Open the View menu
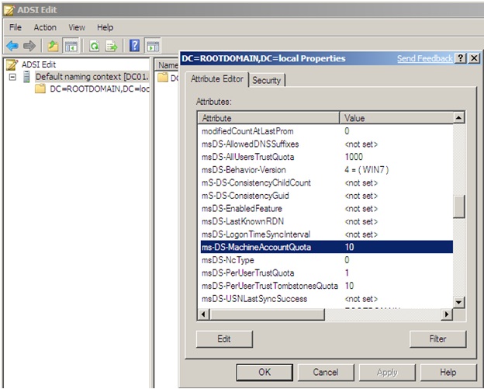 pyautogui.click(x=77, y=27)
